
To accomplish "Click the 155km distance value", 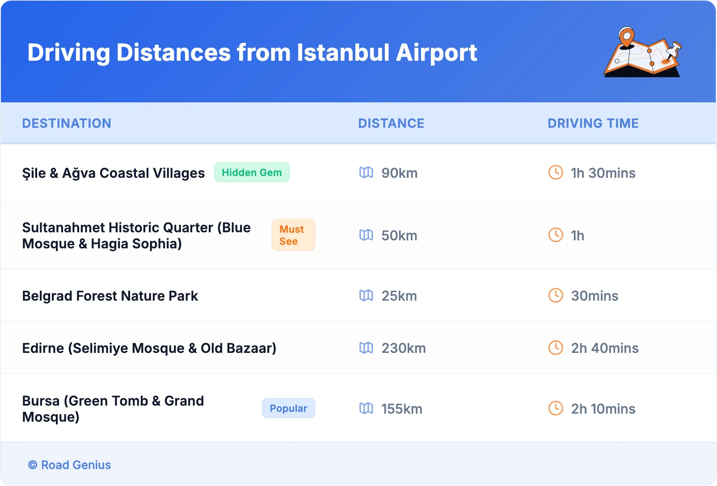I will tap(401, 409).
